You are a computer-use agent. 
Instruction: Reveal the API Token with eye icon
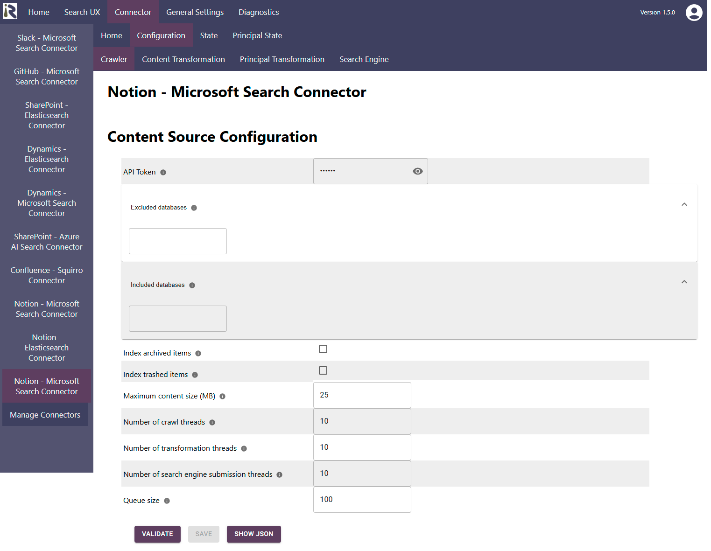click(418, 171)
